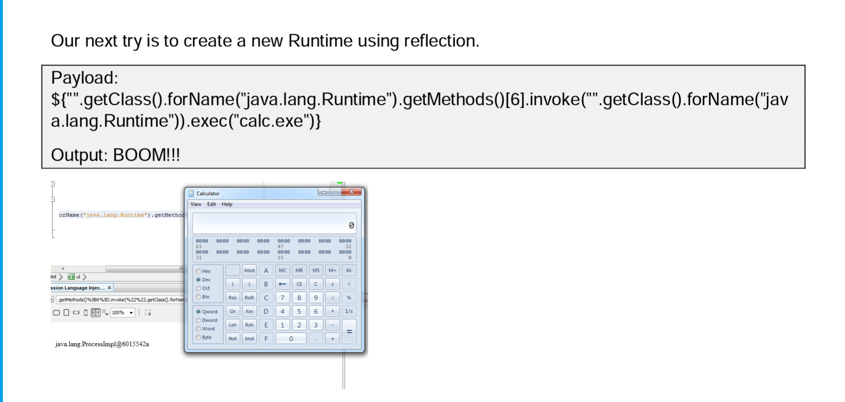Viewport: 845px width, 402px height.
Task: Click the Lsh left shift key
Action: (x=233, y=325)
